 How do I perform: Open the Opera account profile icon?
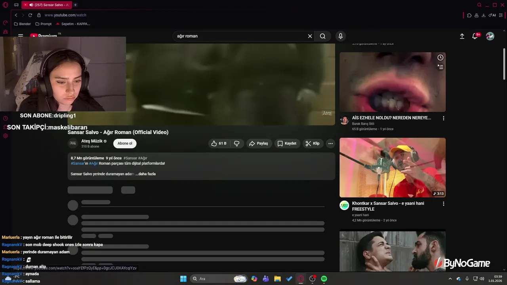click(476, 15)
